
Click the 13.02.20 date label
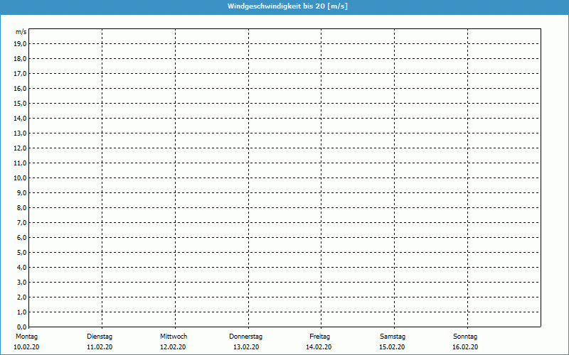[x=246, y=347]
